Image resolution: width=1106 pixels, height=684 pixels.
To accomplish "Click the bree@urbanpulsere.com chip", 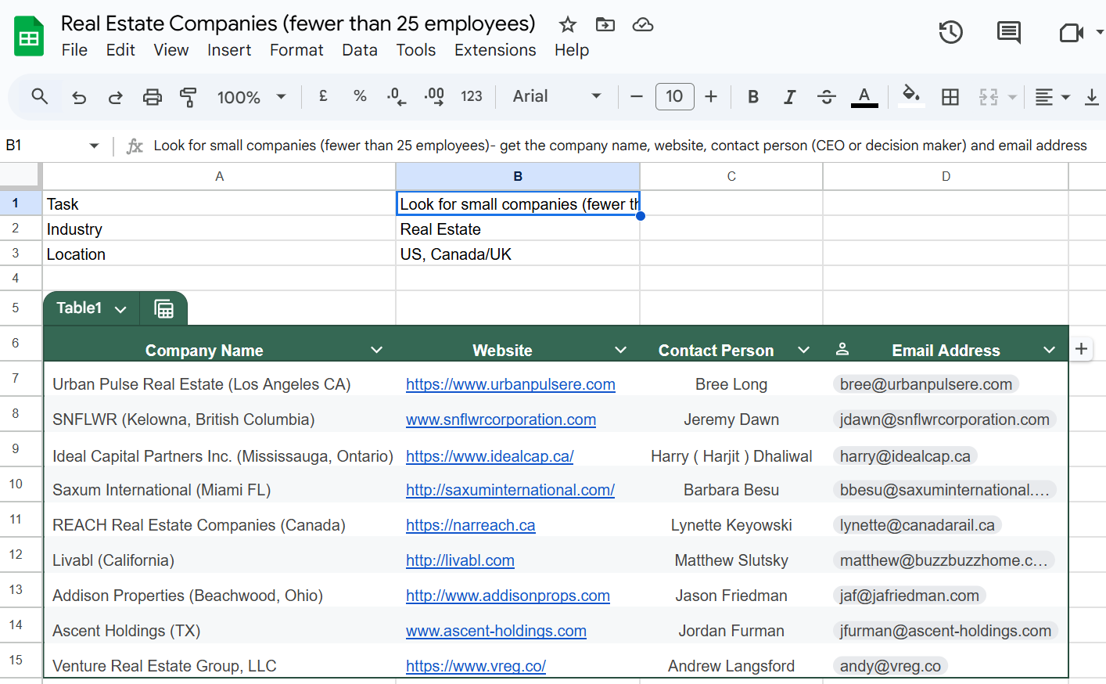I will (926, 384).
